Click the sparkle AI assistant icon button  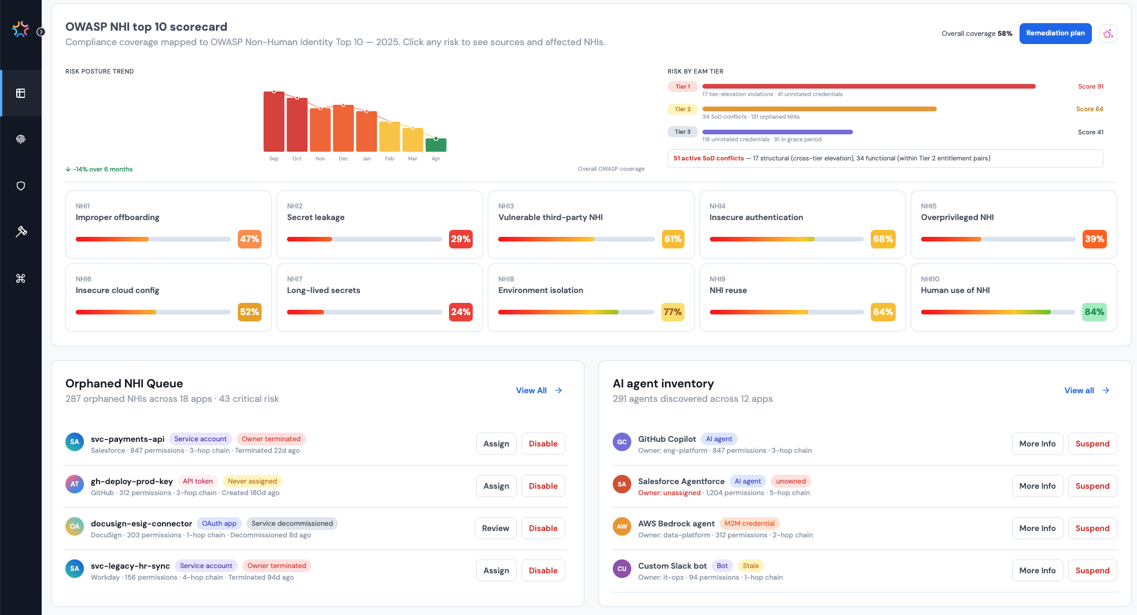point(1108,34)
